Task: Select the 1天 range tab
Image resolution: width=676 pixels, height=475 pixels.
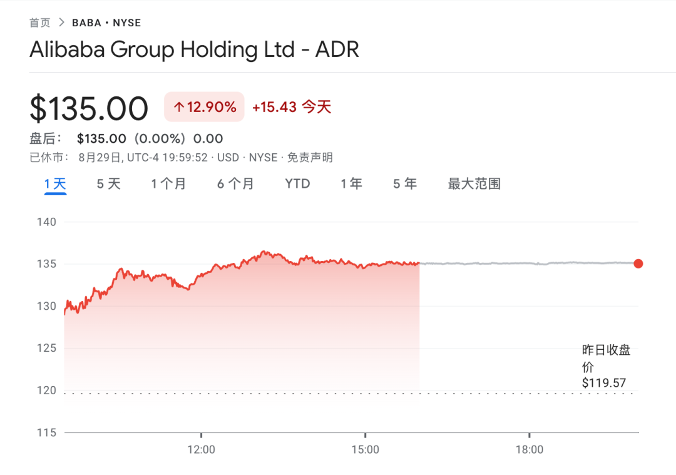Action: (x=55, y=184)
